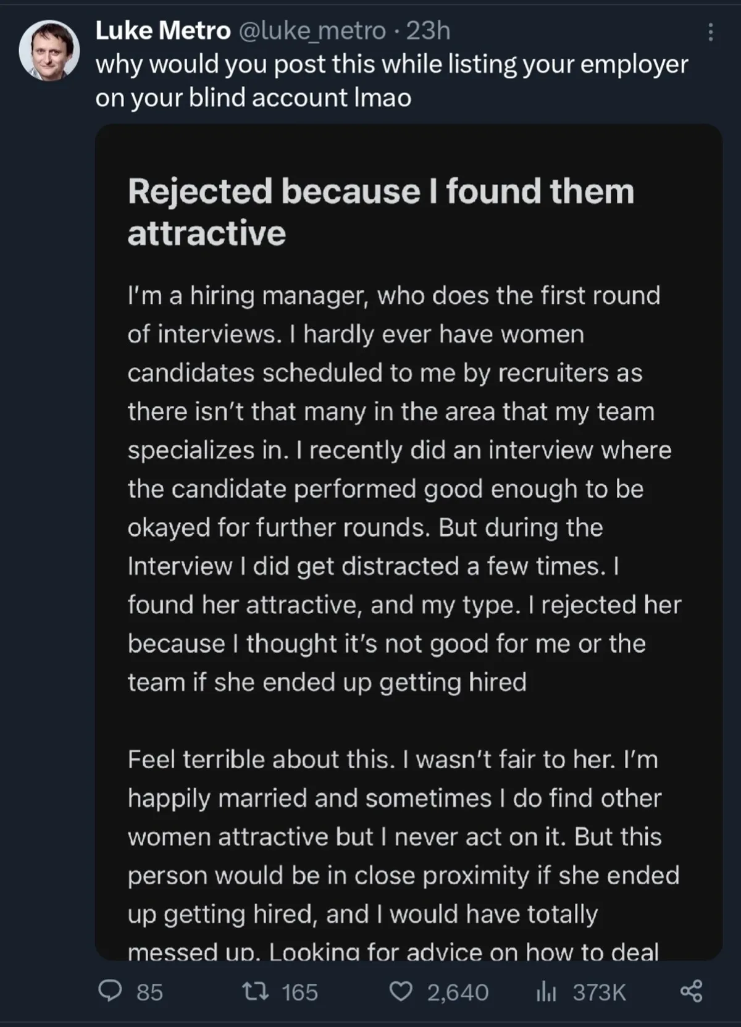Click the 165 reposts count
Viewport: 741px width, 1027px height.
tap(299, 992)
